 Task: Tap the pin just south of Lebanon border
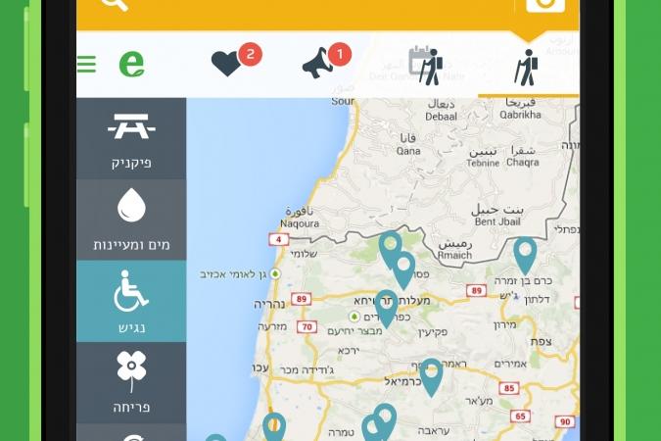pos(390,249)
